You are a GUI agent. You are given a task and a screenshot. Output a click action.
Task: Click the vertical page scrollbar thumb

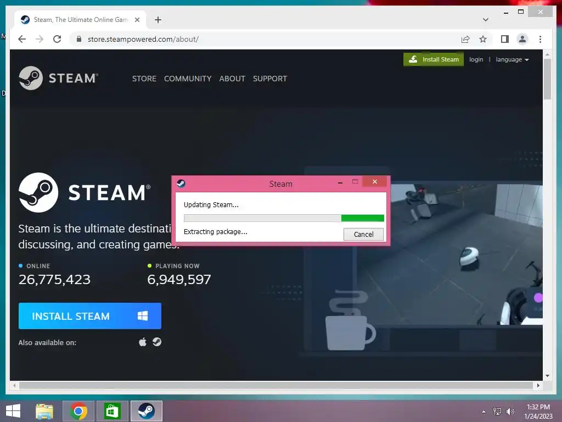(547, 79)
